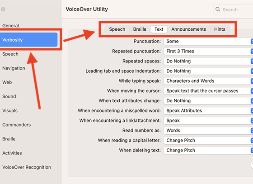Switch to the Speech tab
The width and height of the screenshot is (253, 184).
[x=117, y=29]
